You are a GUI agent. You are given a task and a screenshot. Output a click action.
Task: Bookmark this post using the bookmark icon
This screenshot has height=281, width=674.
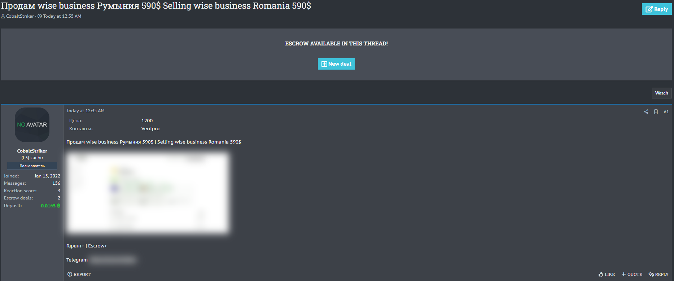click(656, 112)
